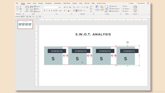The image size is (165, 93).
Task: Open the Shape Fill dropdown
Action: [113, 6]
